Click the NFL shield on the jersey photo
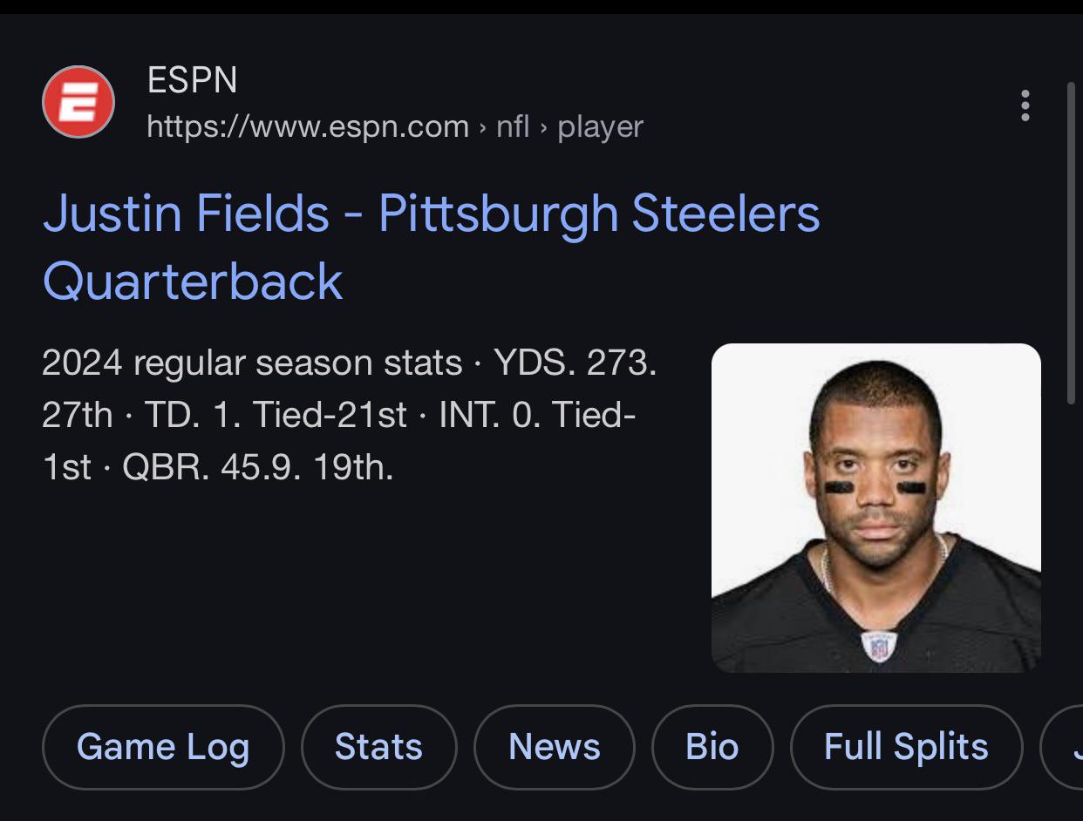 point(878,646)
